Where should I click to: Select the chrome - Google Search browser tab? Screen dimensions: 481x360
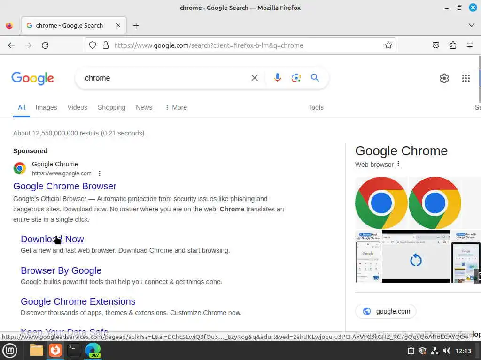(74, 25)
